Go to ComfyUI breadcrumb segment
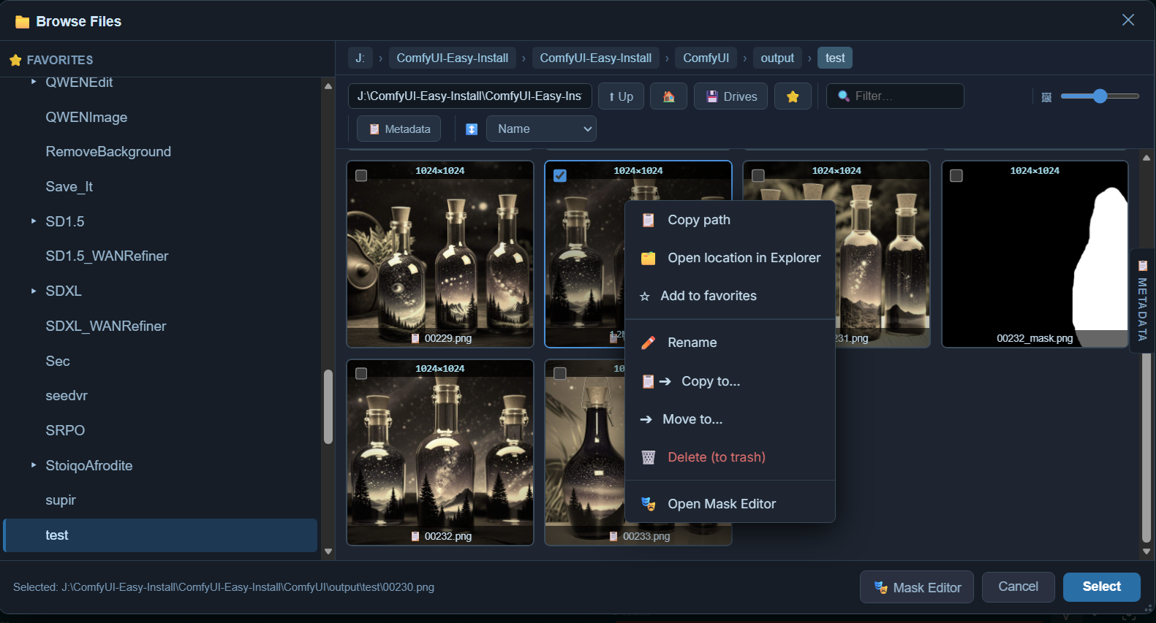Viewport: 1156px width, 623px height. pos(706,58)
